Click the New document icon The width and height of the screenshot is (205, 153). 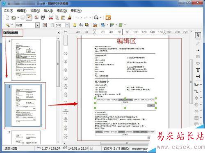coord(7,18)
